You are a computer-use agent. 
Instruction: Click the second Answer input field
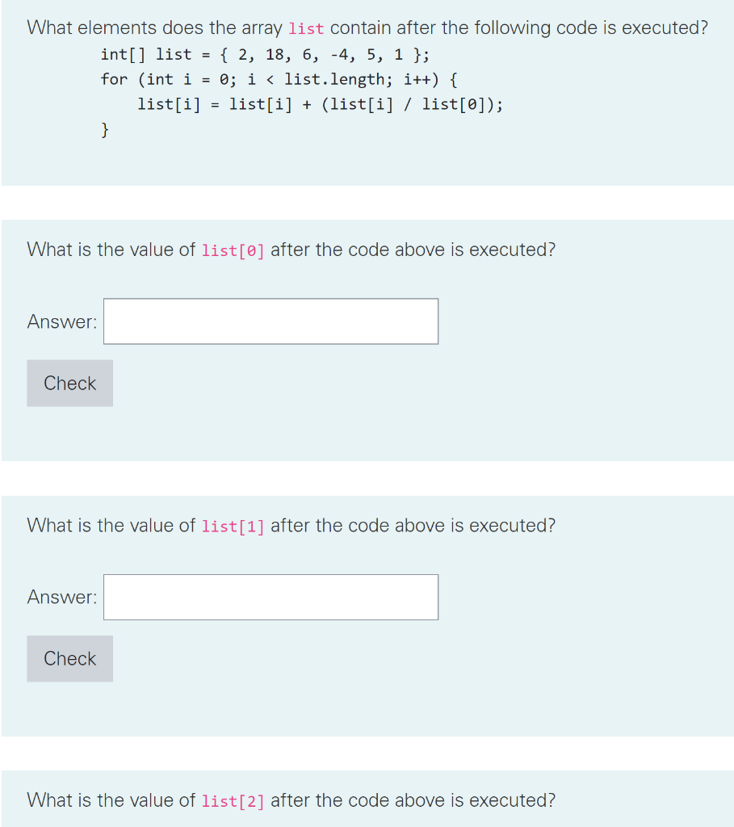(x=270, y=597)
